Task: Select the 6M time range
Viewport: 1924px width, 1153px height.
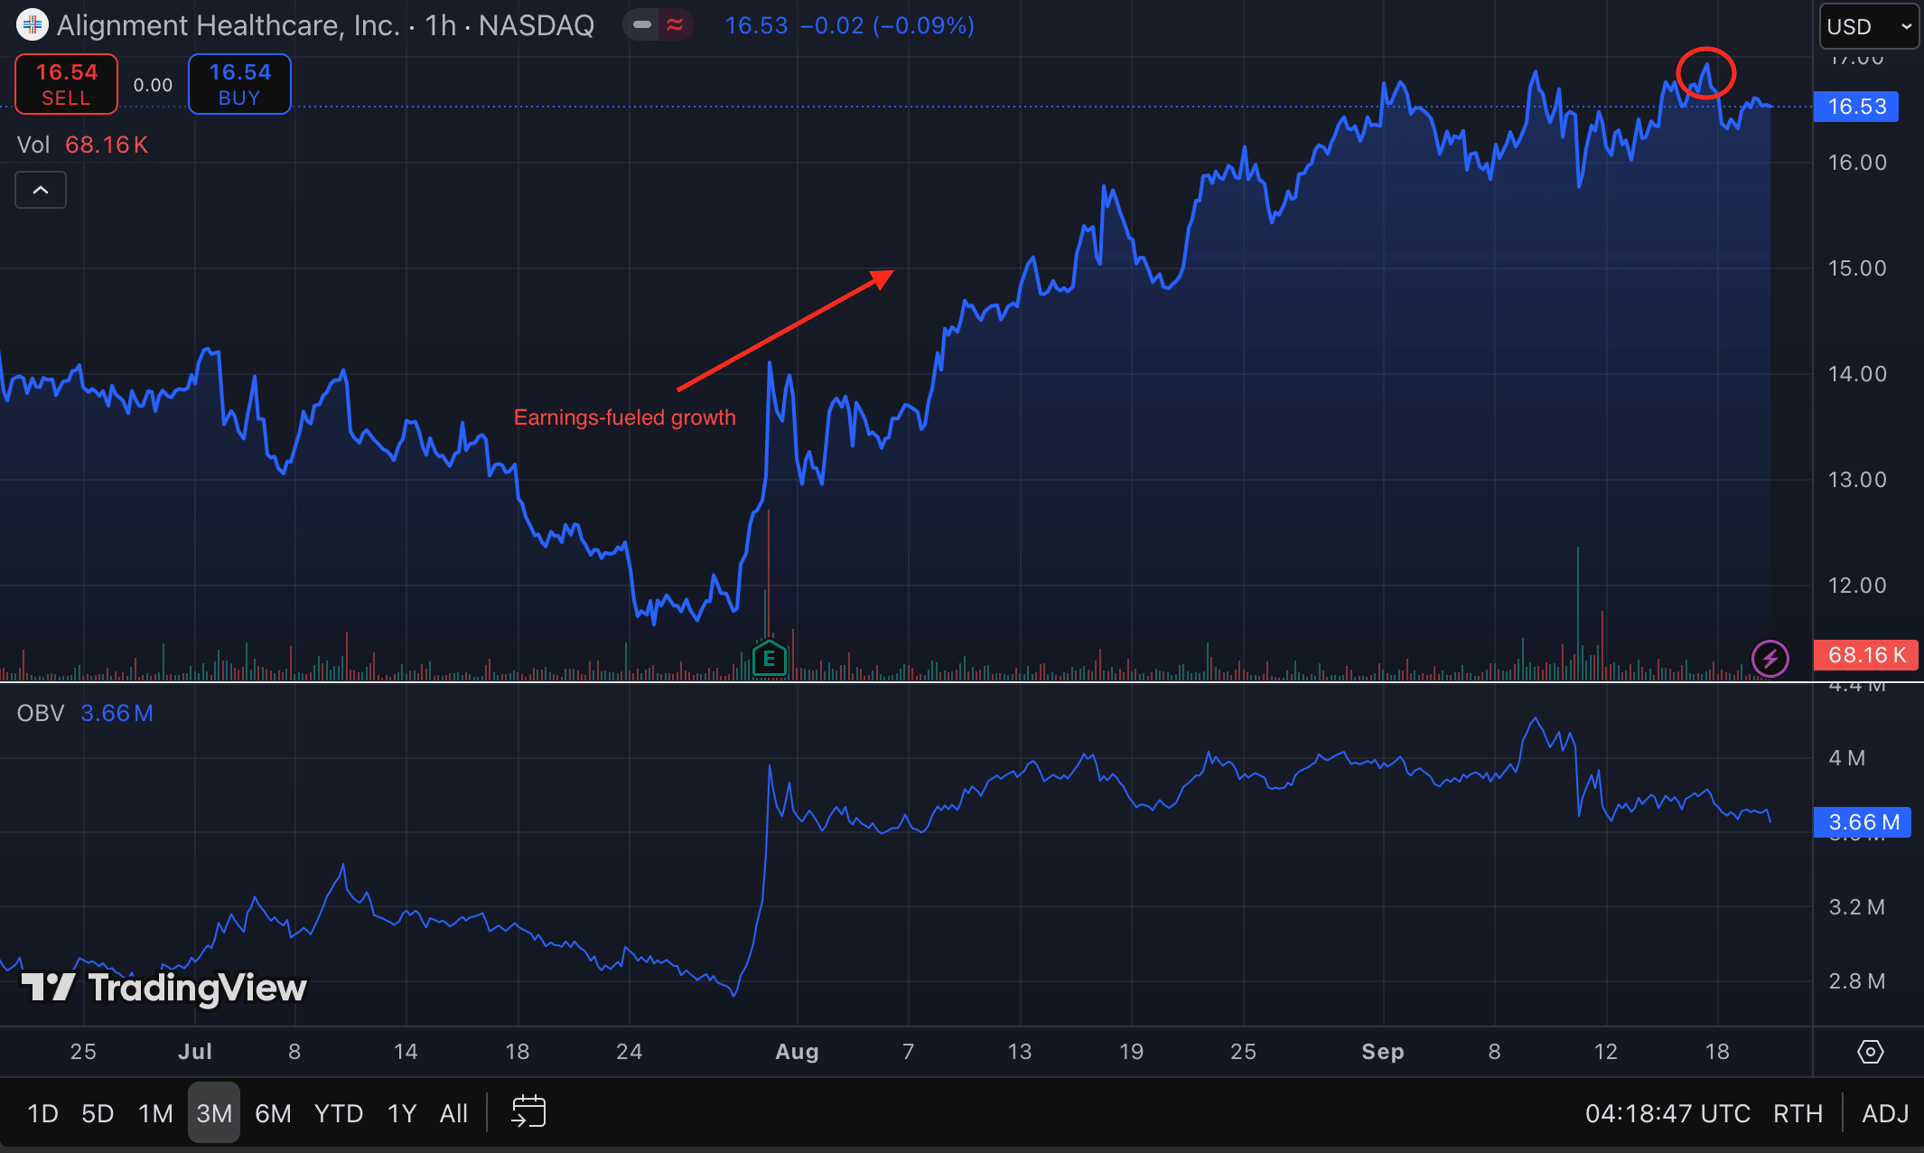Action: coord(273,1113)
